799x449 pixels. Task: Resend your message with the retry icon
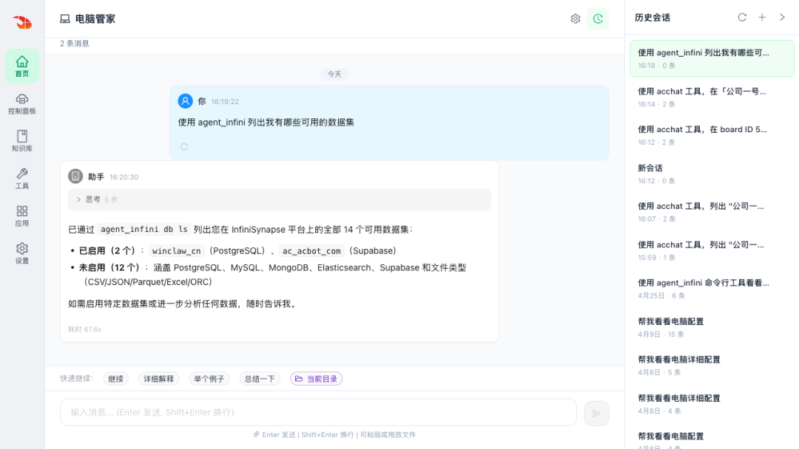click(184, 147)
